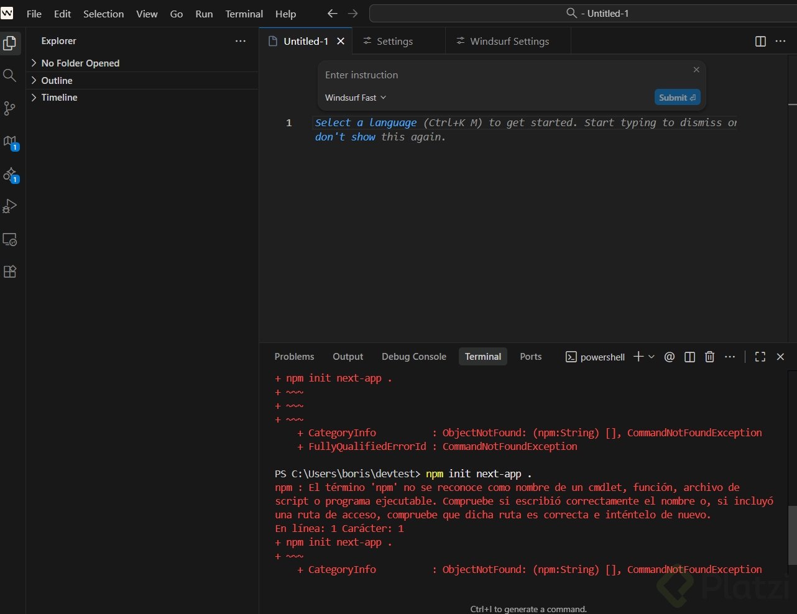Click the split editor right icon

(x=760, y=41)
